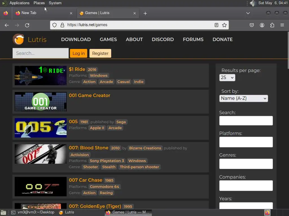Screen dimensions: 289x216
Task: Click the 007 Car Chase thumbnail
Action: [41, 187]
